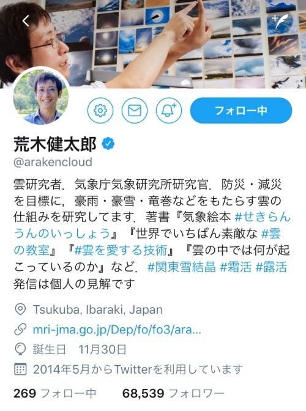Tap the calendar joined-date icon
Screen dimensions: 306x411
point(20,369)
